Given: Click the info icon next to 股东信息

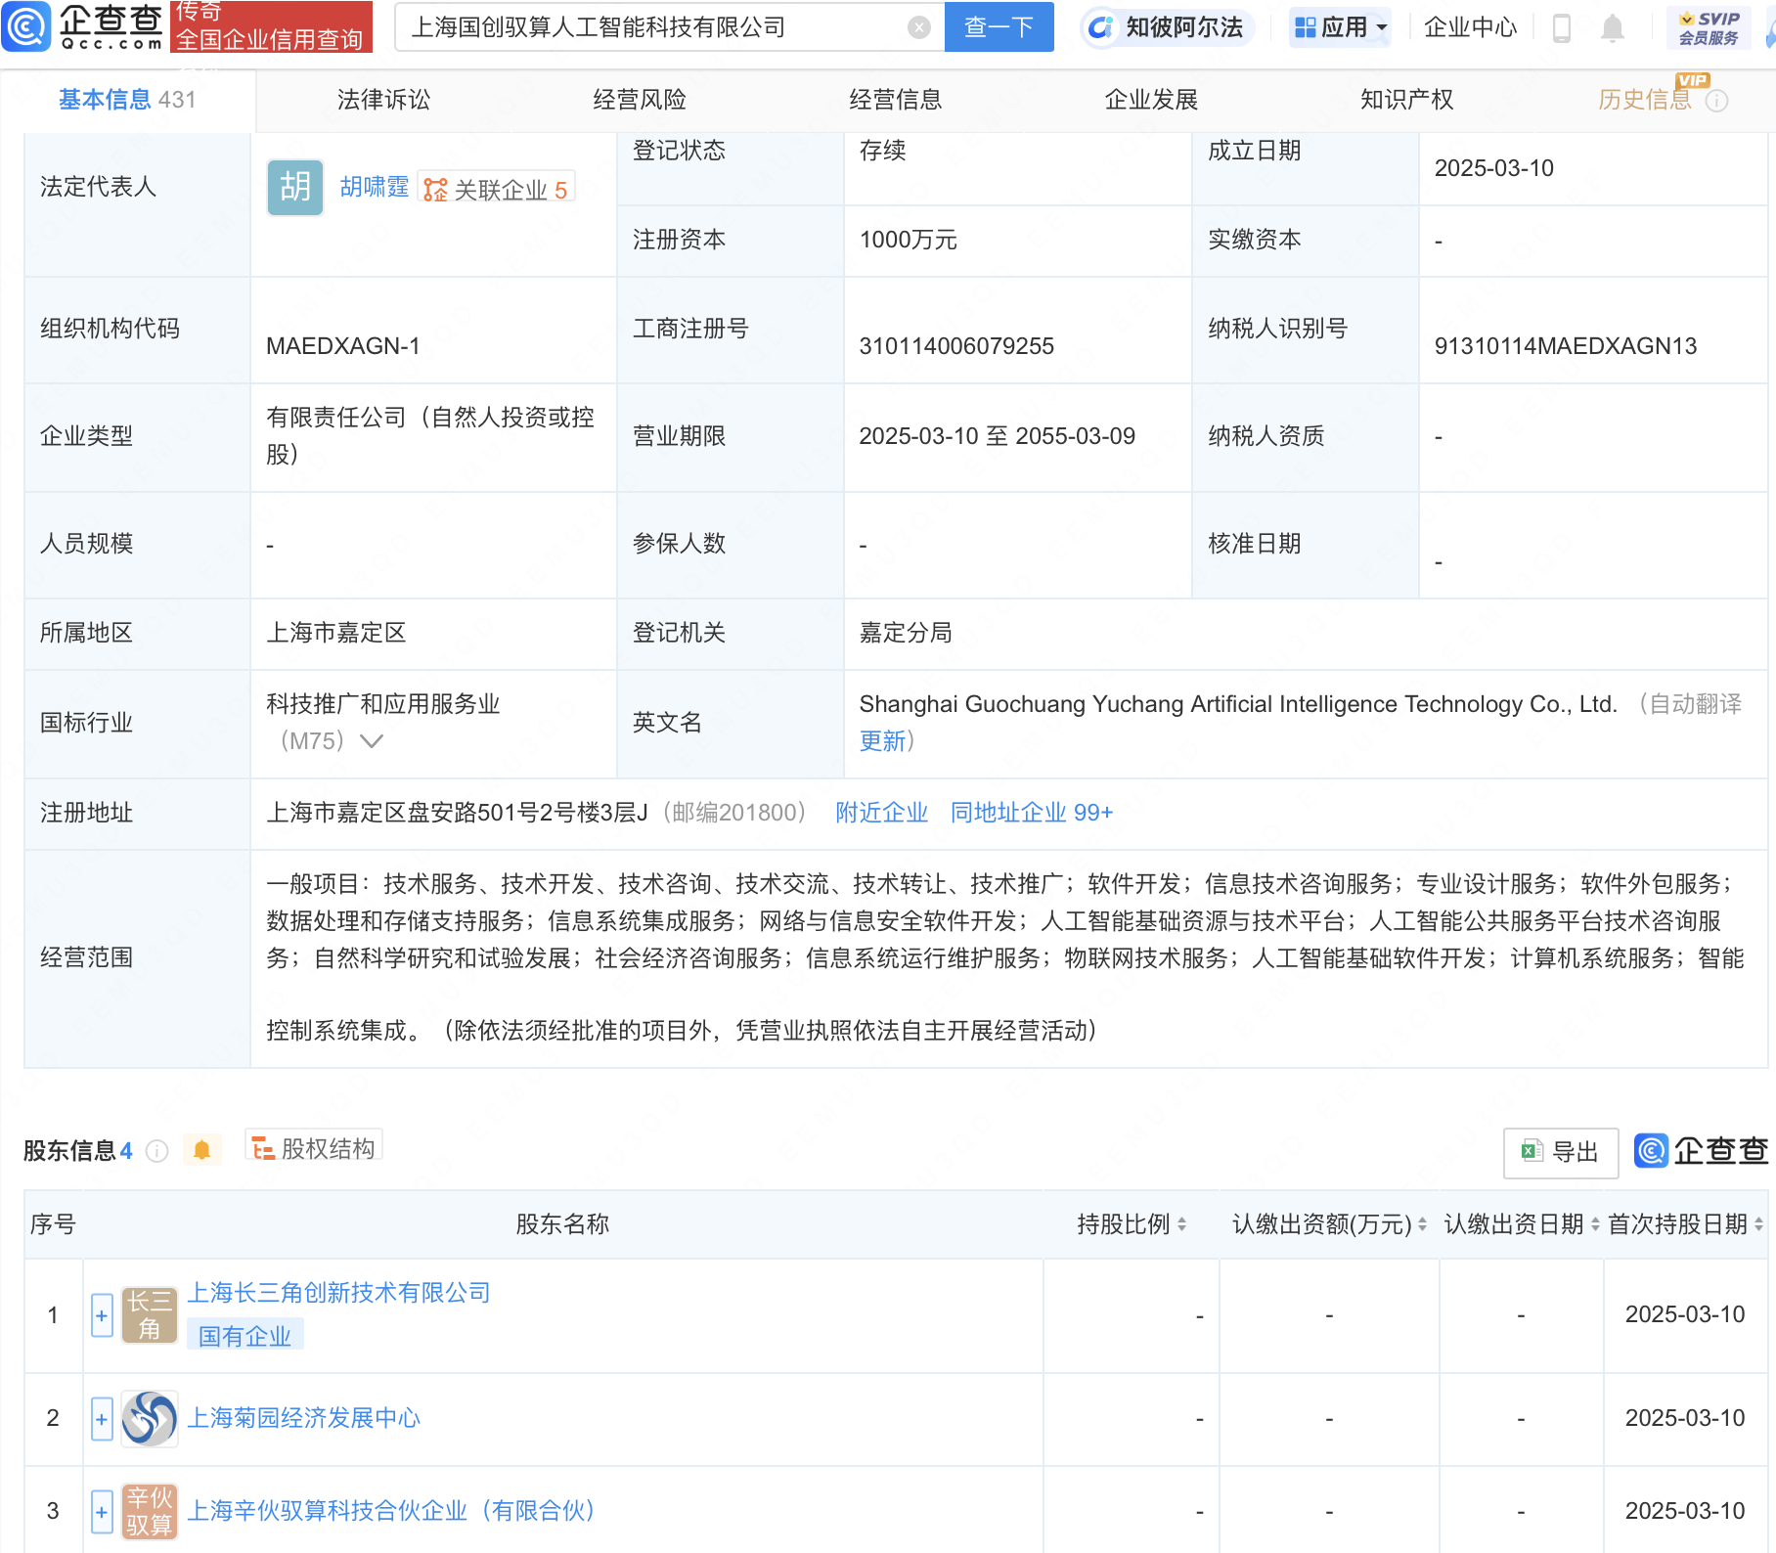Looking at the screenshot, I should pos(156,1151).
